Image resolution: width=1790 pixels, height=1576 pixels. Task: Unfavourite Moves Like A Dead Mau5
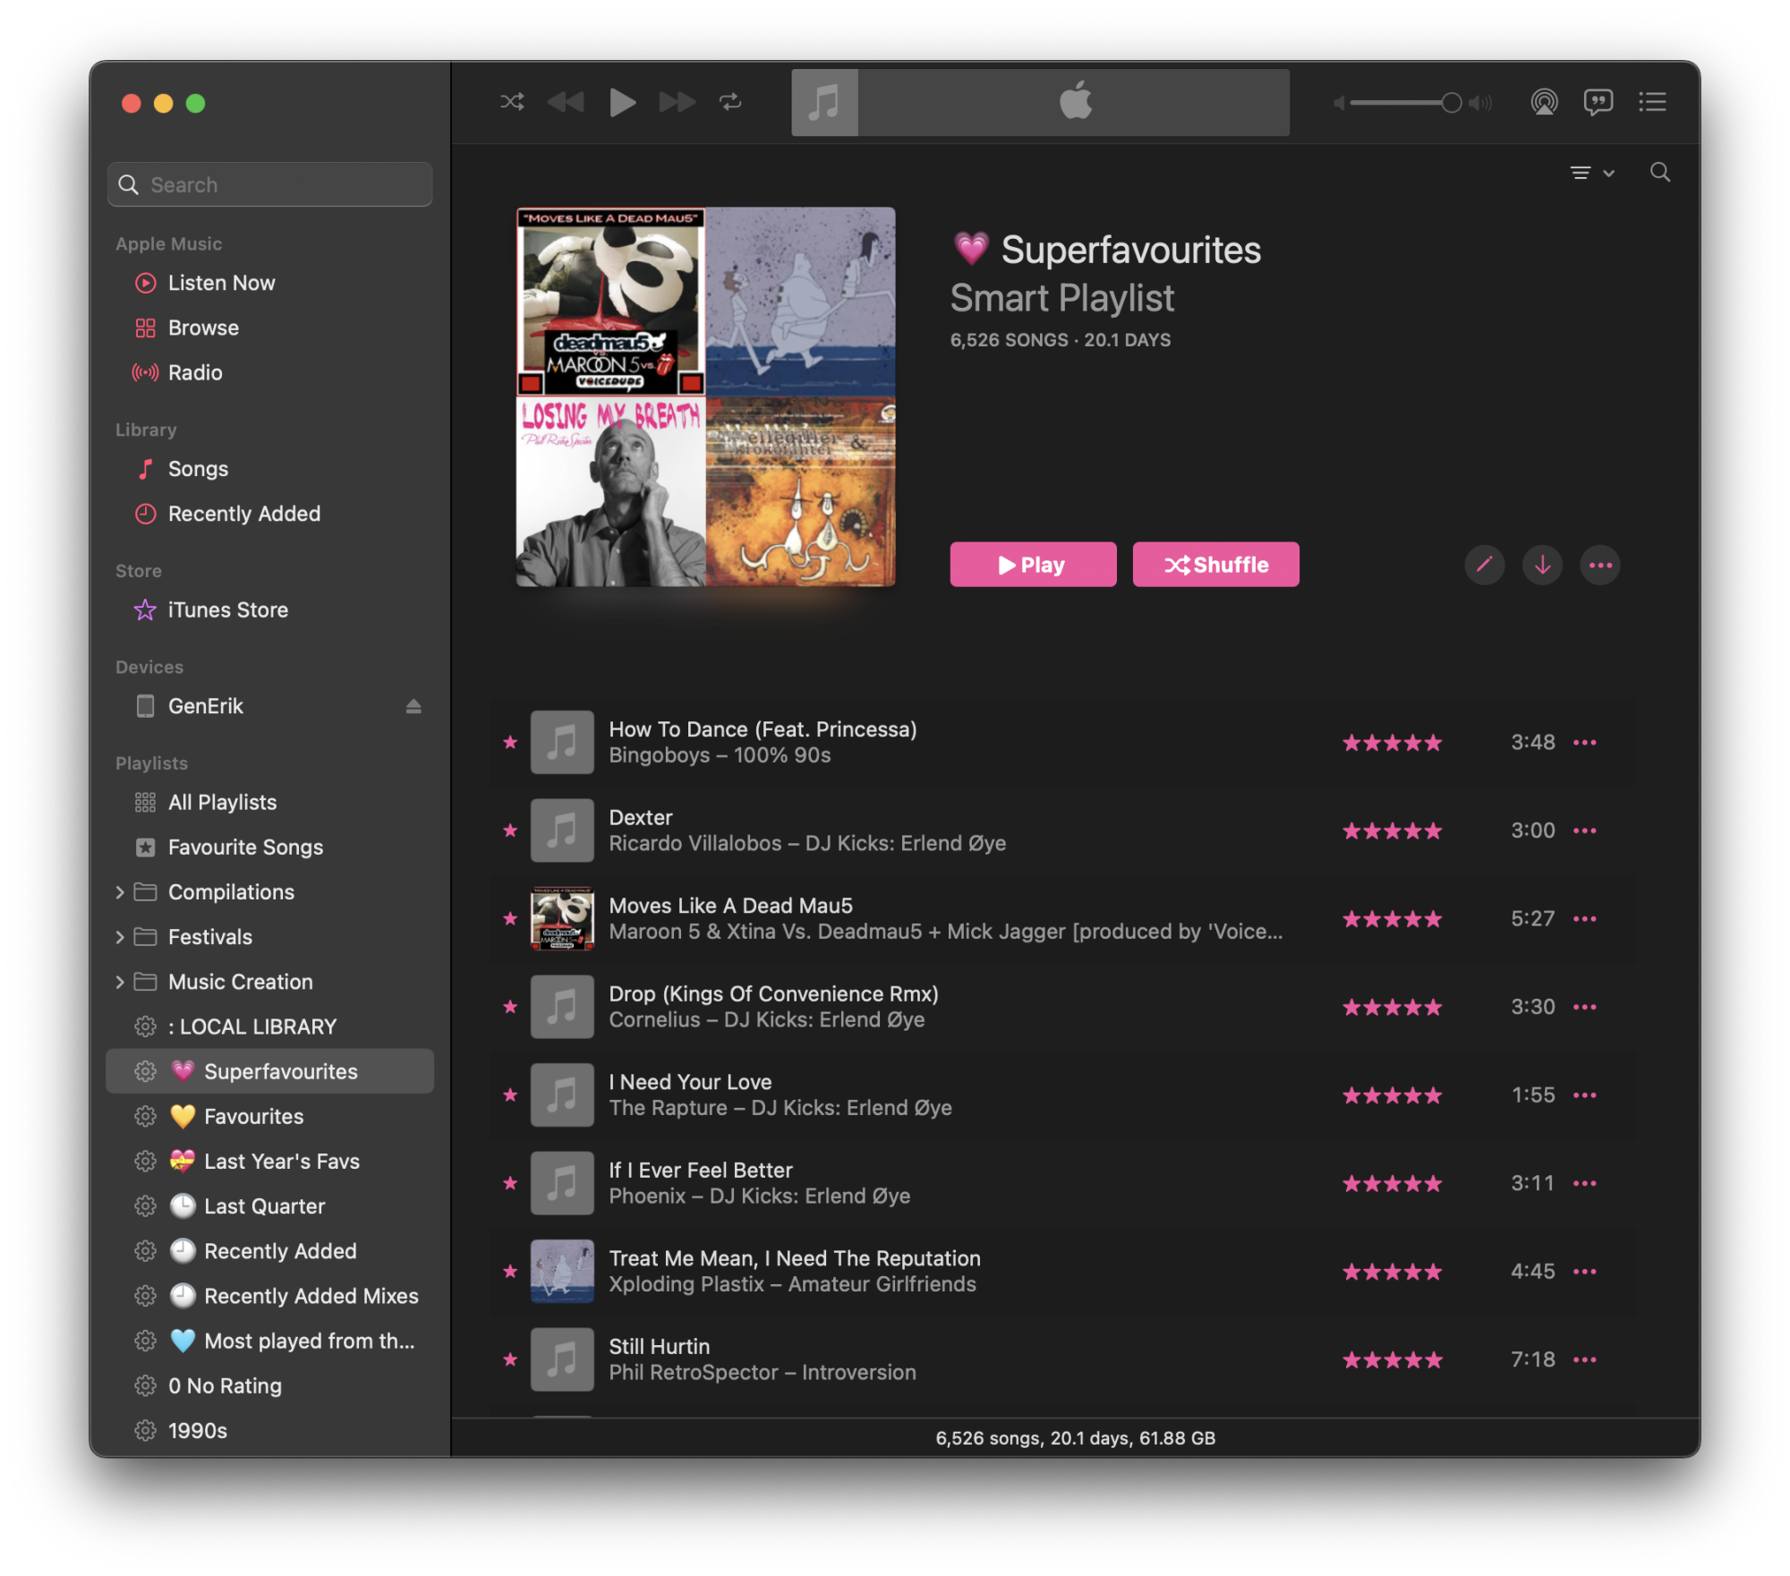[510, 919]
